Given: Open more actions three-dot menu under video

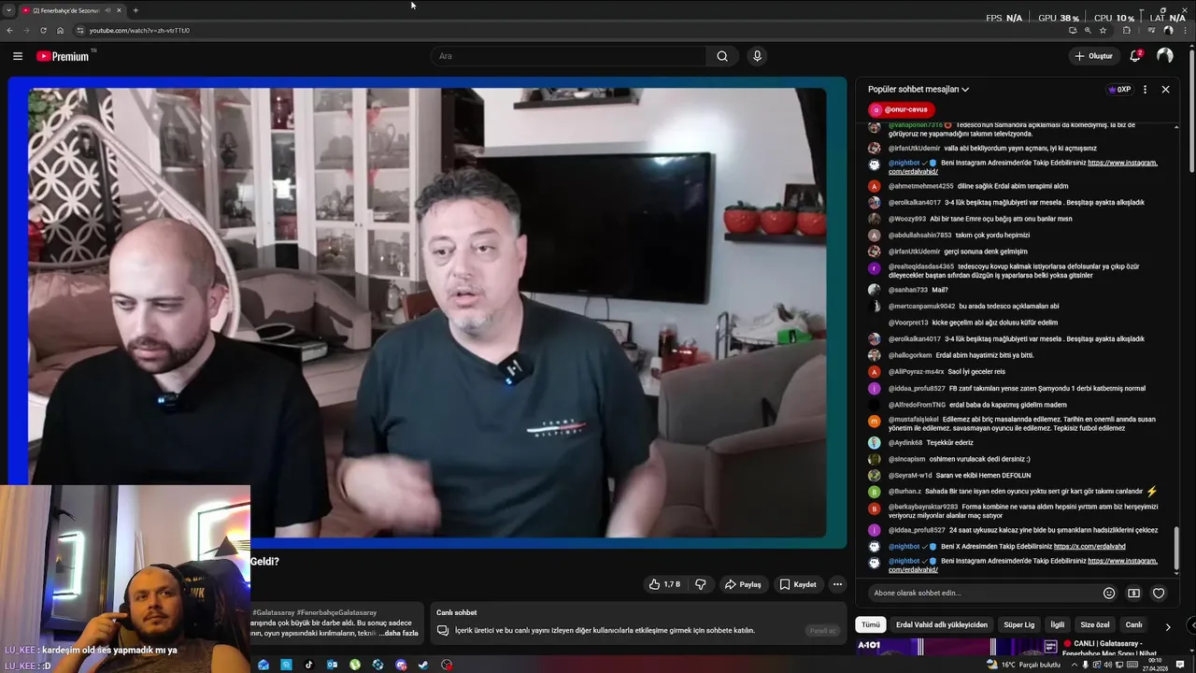Looking at the screenshot, I should (837, 584).
